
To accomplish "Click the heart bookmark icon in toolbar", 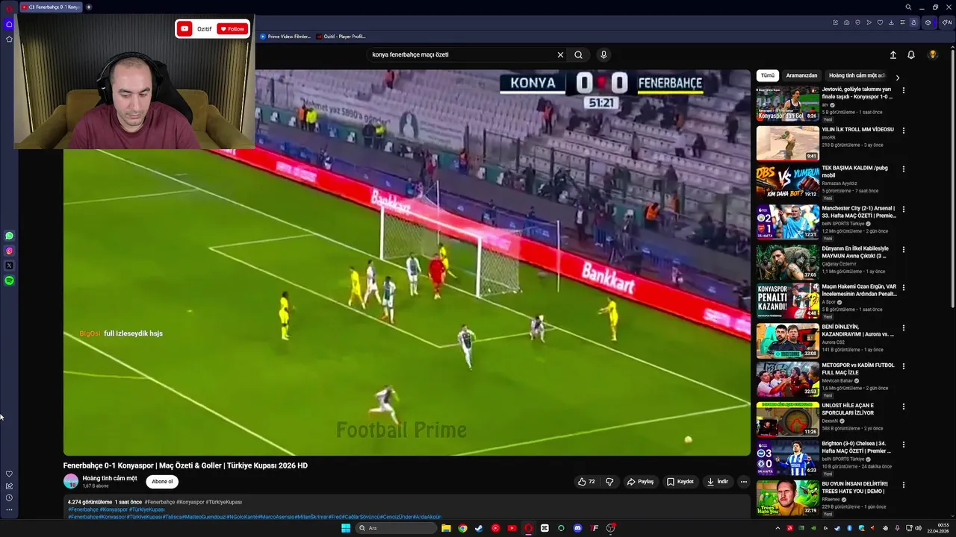I will pos(880,22).
